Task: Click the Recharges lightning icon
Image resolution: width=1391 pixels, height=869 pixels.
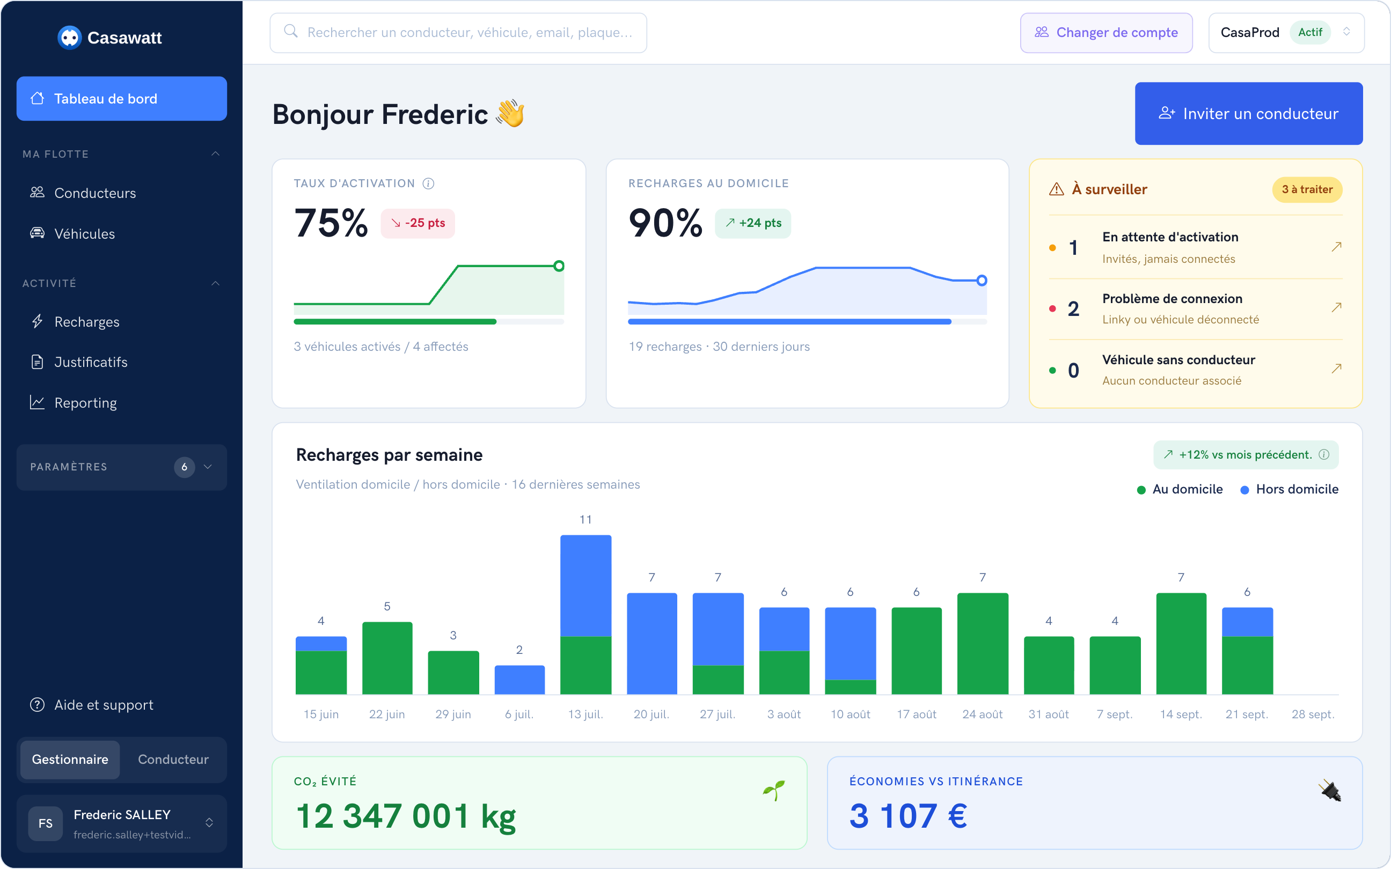Action: pos(38,321)
